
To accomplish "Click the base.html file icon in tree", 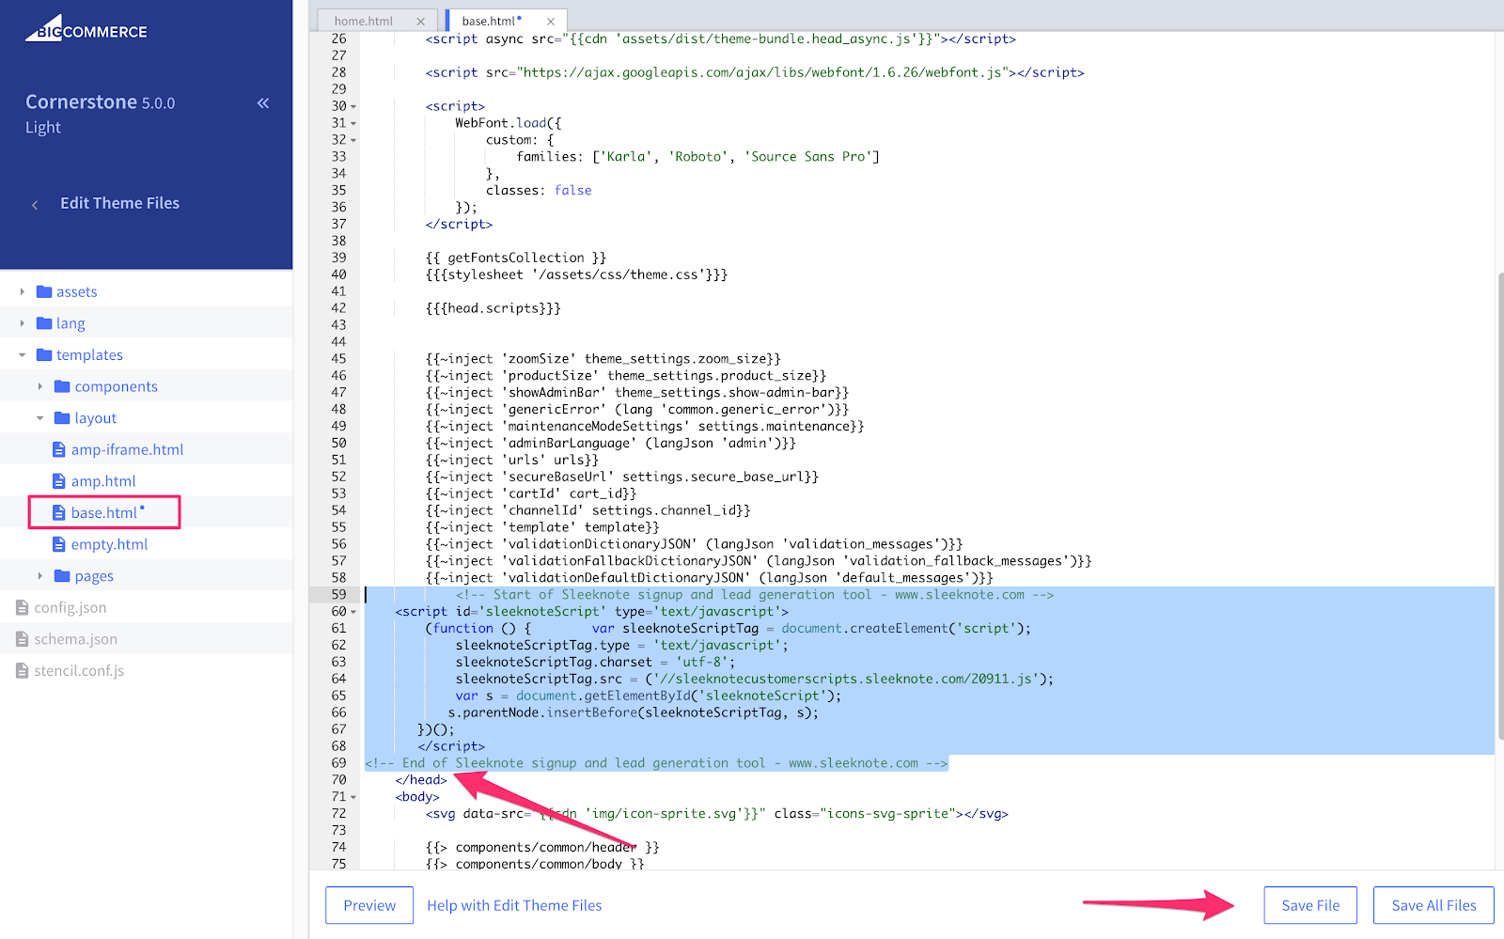I will pyautogui.click(x=59, y=512).
